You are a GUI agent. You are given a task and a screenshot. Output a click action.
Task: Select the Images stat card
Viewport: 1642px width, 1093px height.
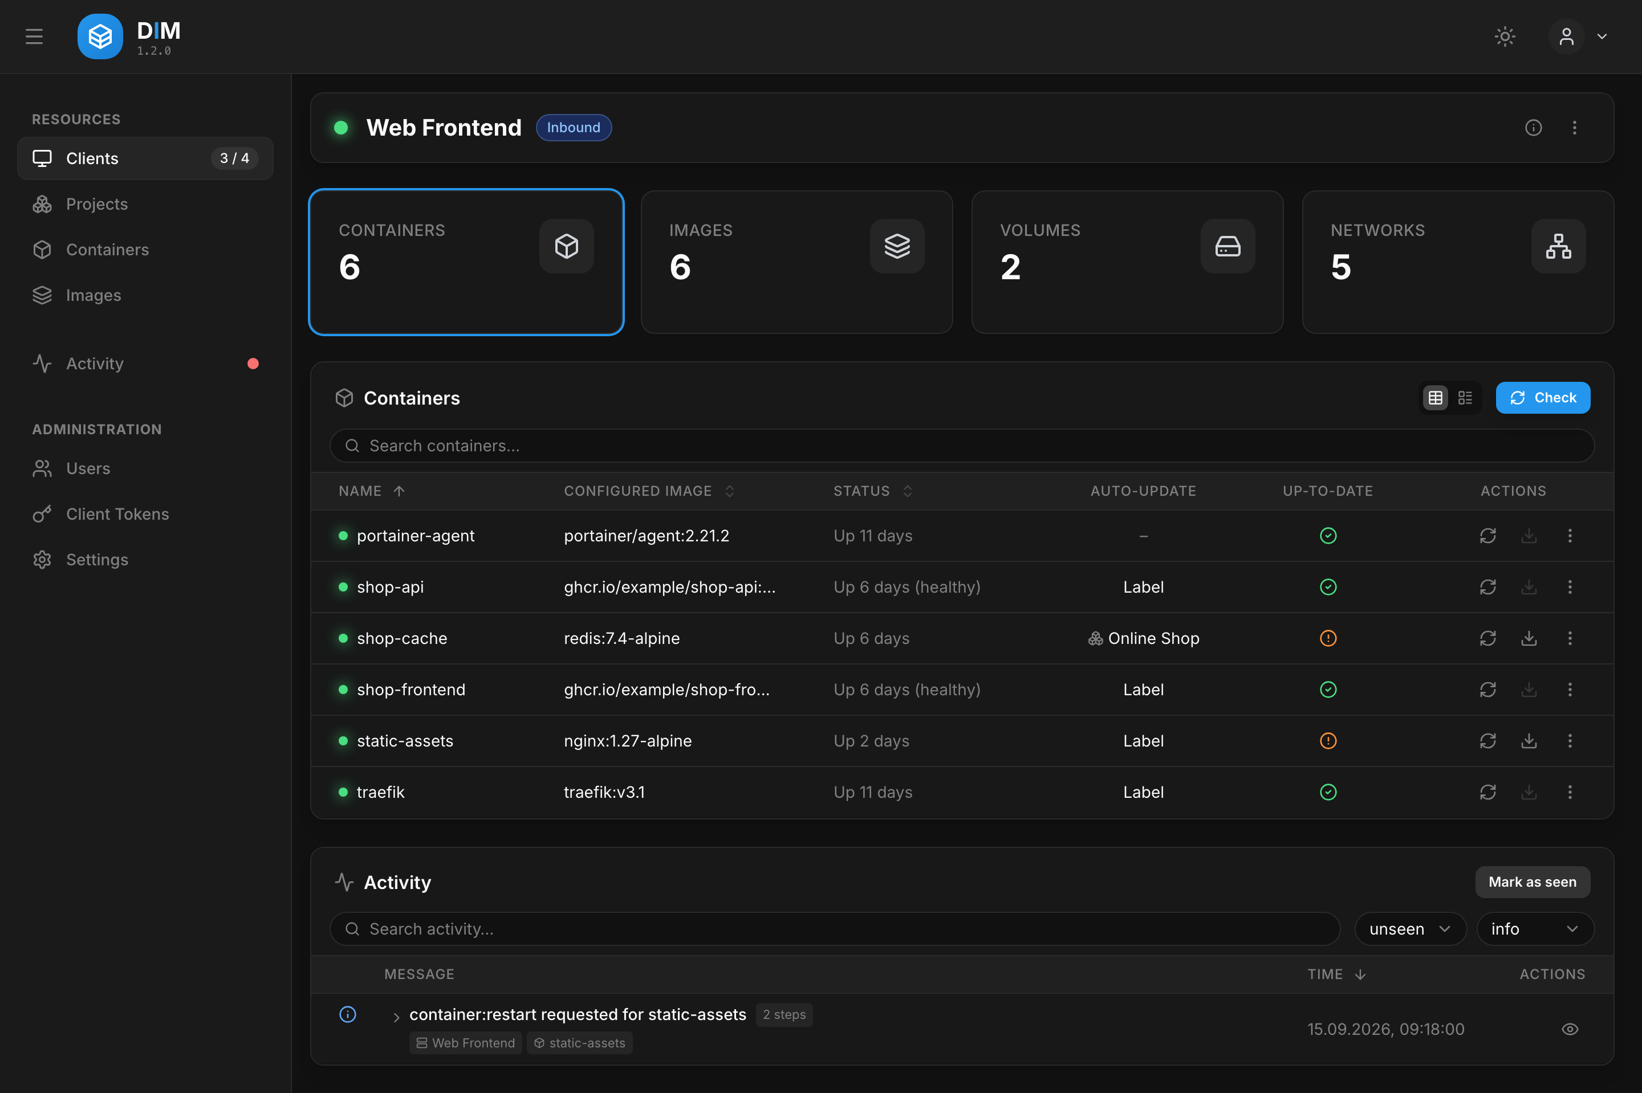[x=796, y=262]
